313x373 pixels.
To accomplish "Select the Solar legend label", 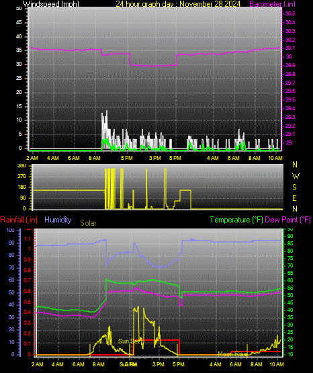I will (88, 223).
